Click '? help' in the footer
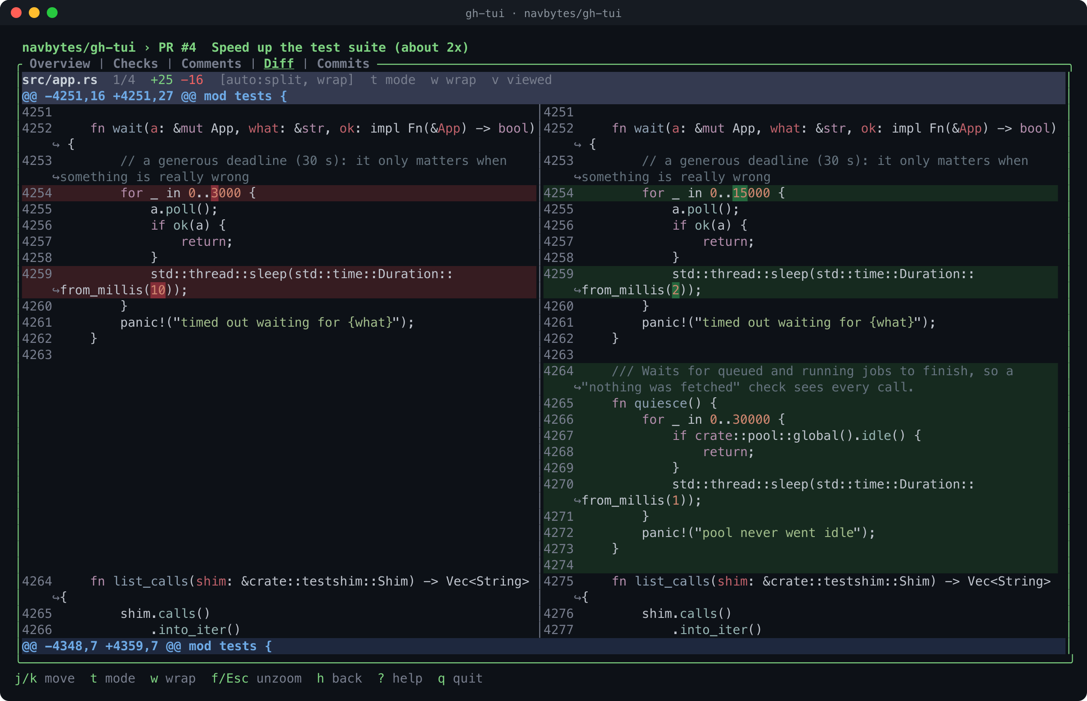 (x=400, y=678)
